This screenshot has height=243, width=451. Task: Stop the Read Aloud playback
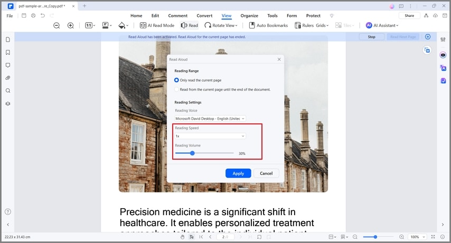372,37
